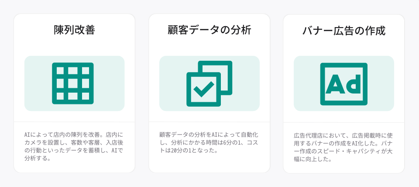Click the line 広告代理店において、広告掲載時に使

[343, 135]
